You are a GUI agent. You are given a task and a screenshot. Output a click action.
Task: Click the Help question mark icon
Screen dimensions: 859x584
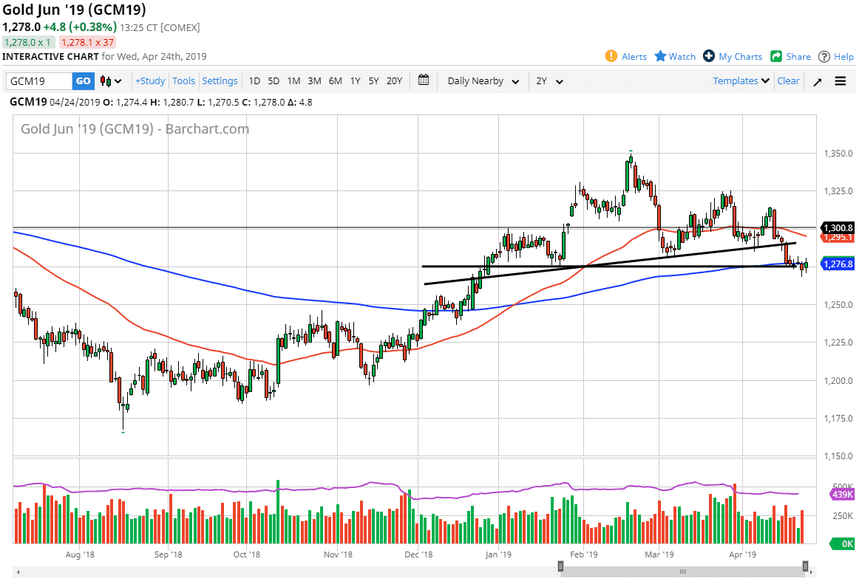pyautogui.click(x=823, y=56)
